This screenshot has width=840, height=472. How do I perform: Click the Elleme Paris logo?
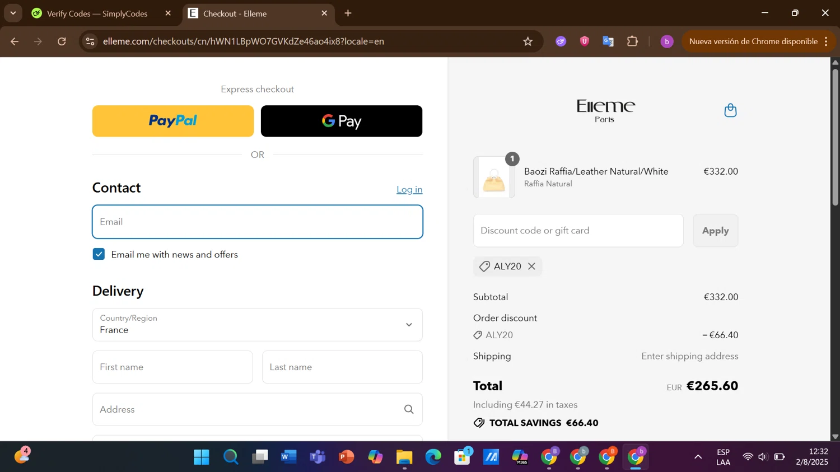[605, 110]
